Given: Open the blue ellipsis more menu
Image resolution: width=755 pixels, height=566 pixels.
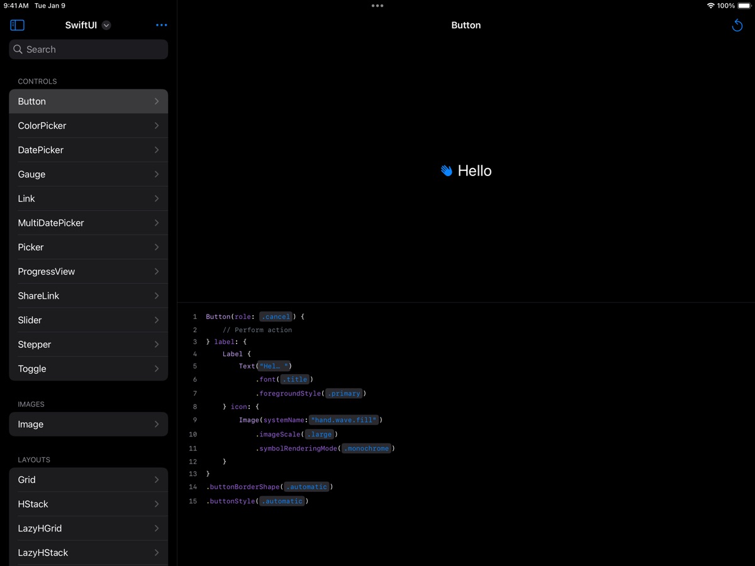Looking at the screenshot, I should click(162, 25).
